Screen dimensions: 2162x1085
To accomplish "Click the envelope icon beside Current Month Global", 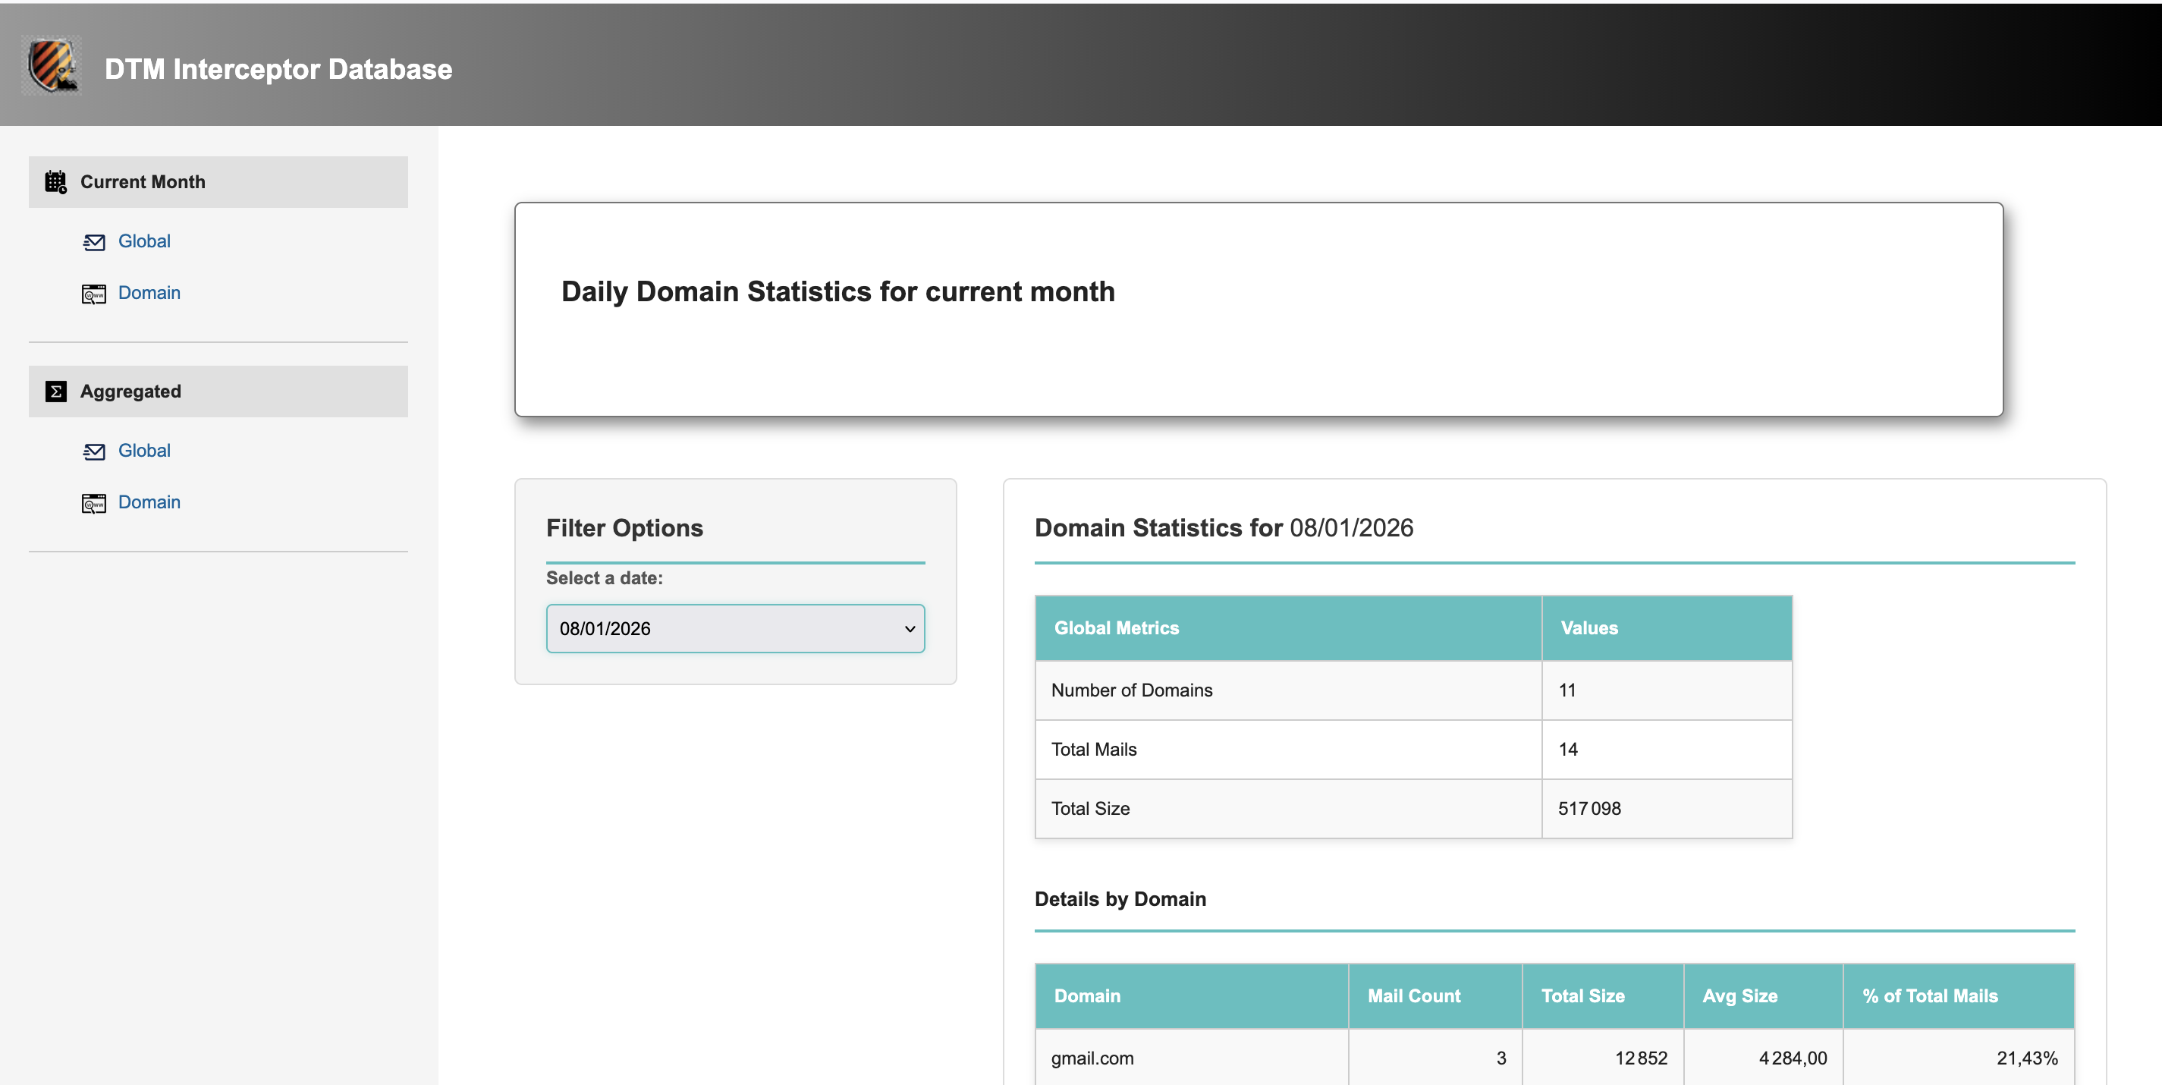I will pyautogui.click(x=94, y=243).
